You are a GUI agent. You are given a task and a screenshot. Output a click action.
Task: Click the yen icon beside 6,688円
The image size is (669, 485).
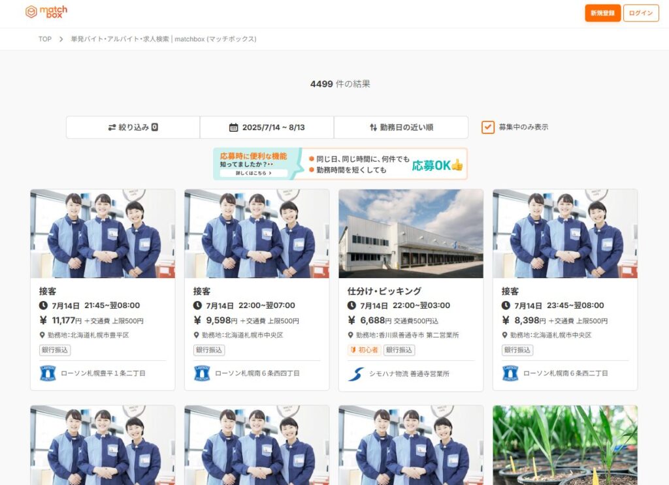click(351, 321)
